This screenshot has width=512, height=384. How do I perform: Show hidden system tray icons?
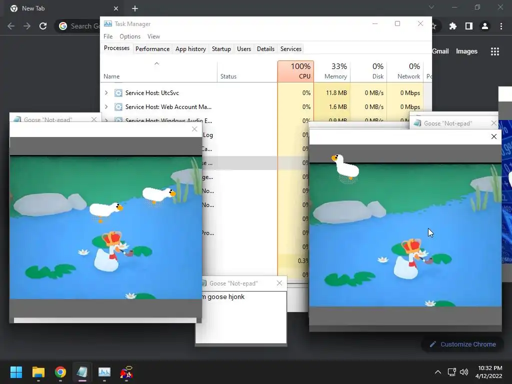438,372
